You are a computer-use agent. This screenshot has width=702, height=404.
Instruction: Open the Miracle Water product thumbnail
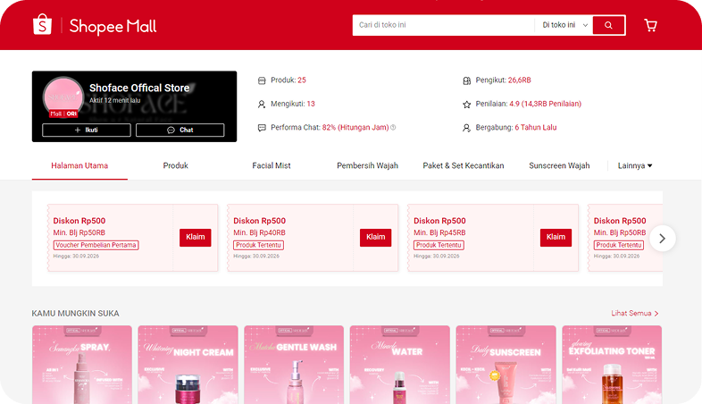pyautogui.click(x=400, y=365)
